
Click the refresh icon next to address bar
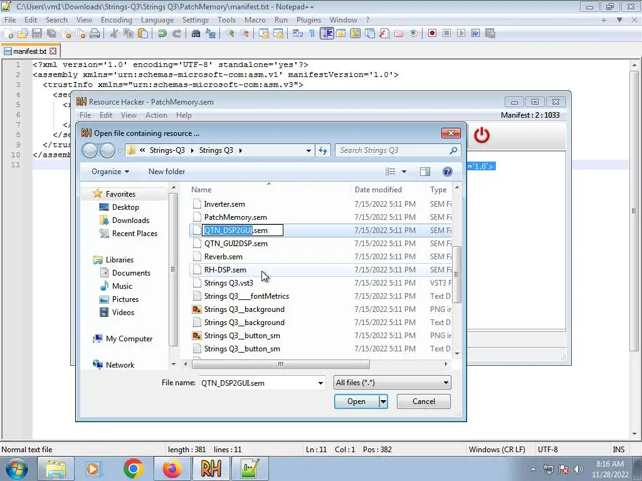click(323, 150)
